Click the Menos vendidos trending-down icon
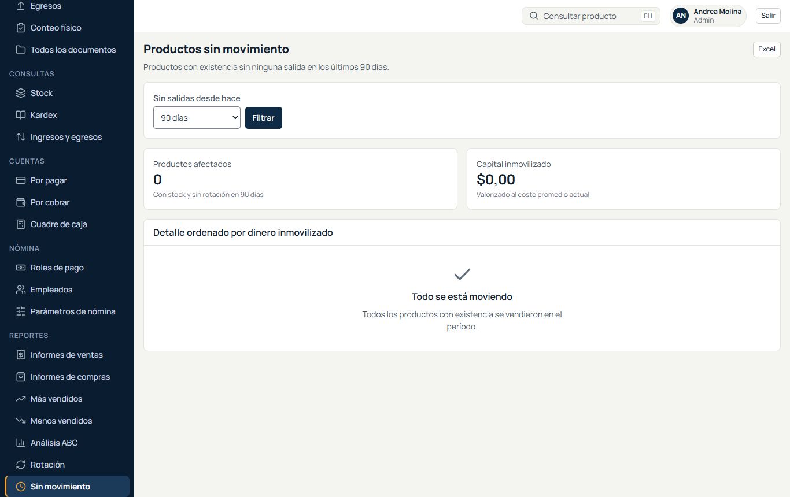790x497 pixels. coord(21,421)
